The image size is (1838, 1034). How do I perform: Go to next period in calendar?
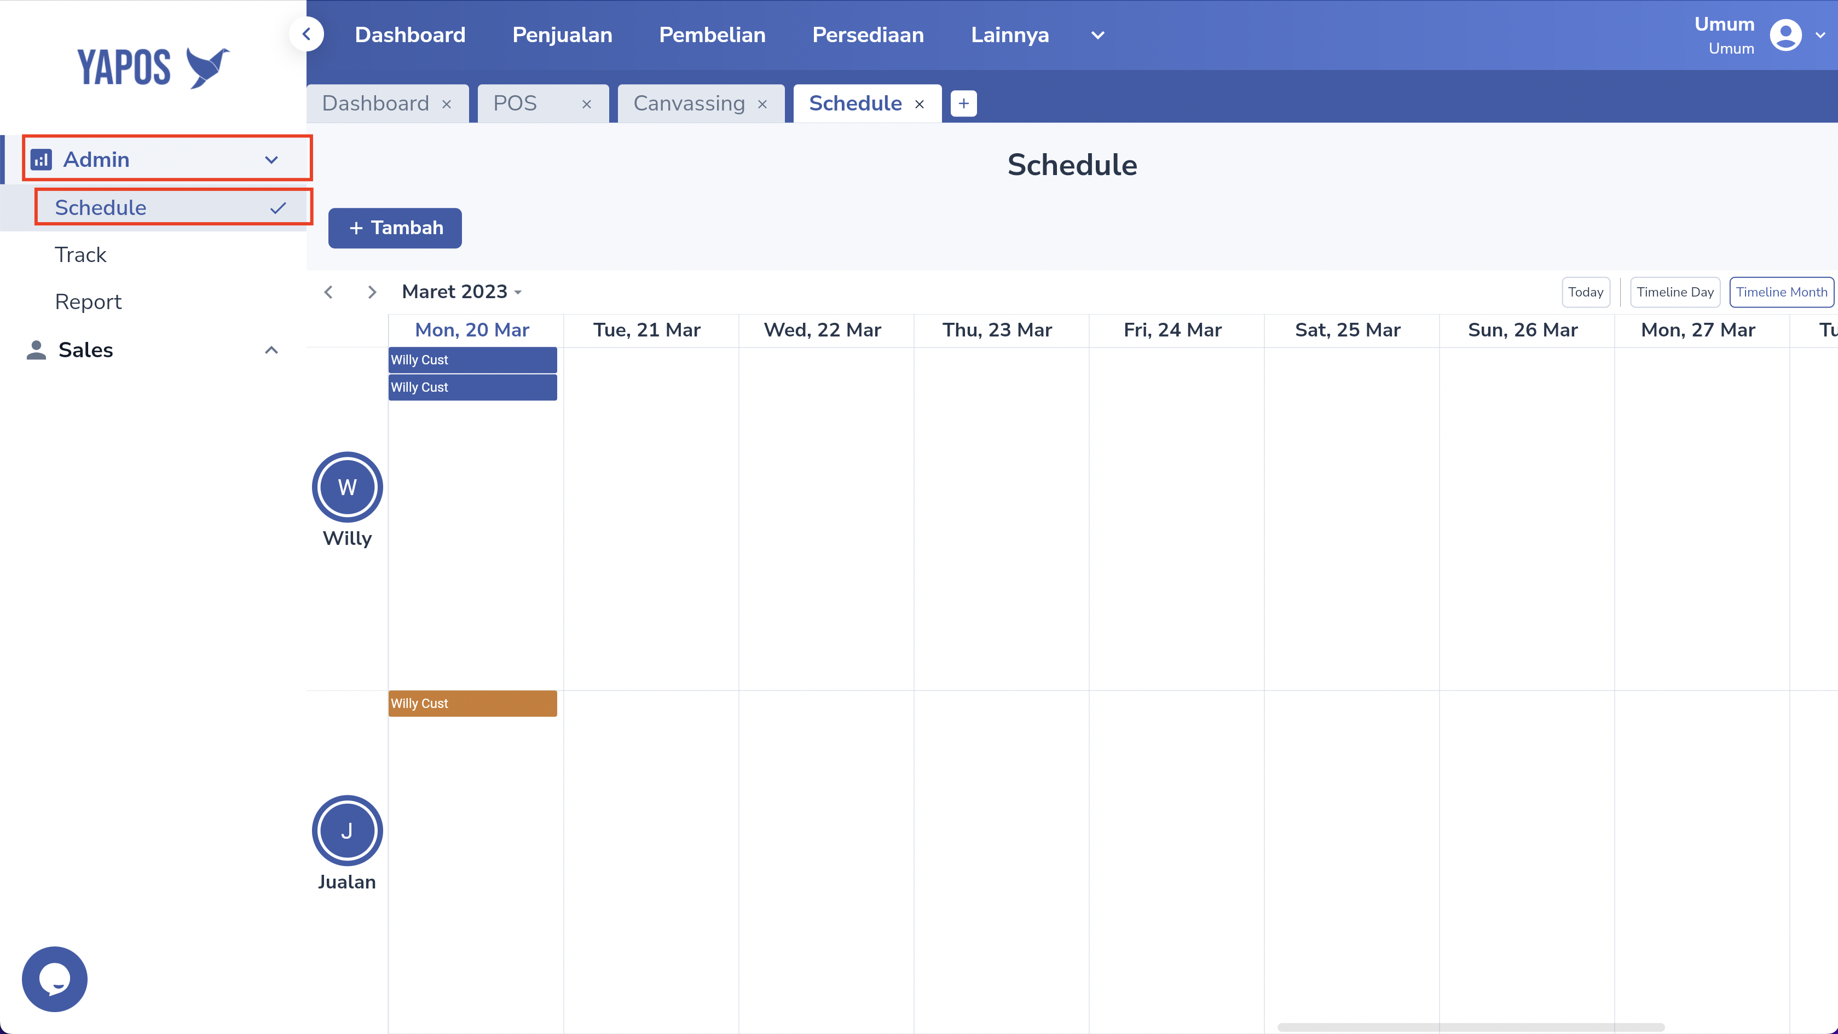click(372, 292)
